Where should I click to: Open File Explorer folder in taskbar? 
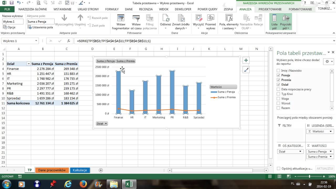point(114,184)
